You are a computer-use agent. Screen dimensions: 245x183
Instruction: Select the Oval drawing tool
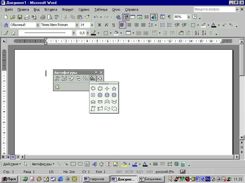click(80, 164)
